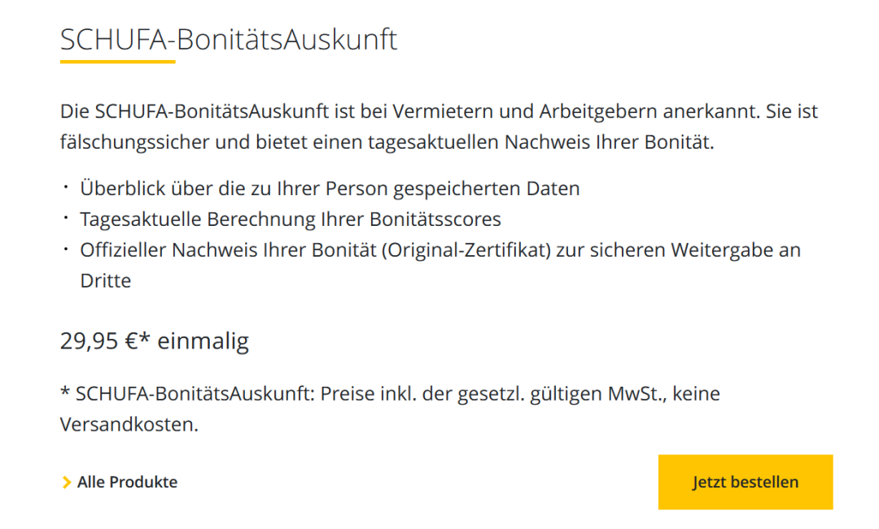This screenshot has height=529, width=879.
Task: Click the 29,95 €* einmalig price
Action: click(154, 341)
